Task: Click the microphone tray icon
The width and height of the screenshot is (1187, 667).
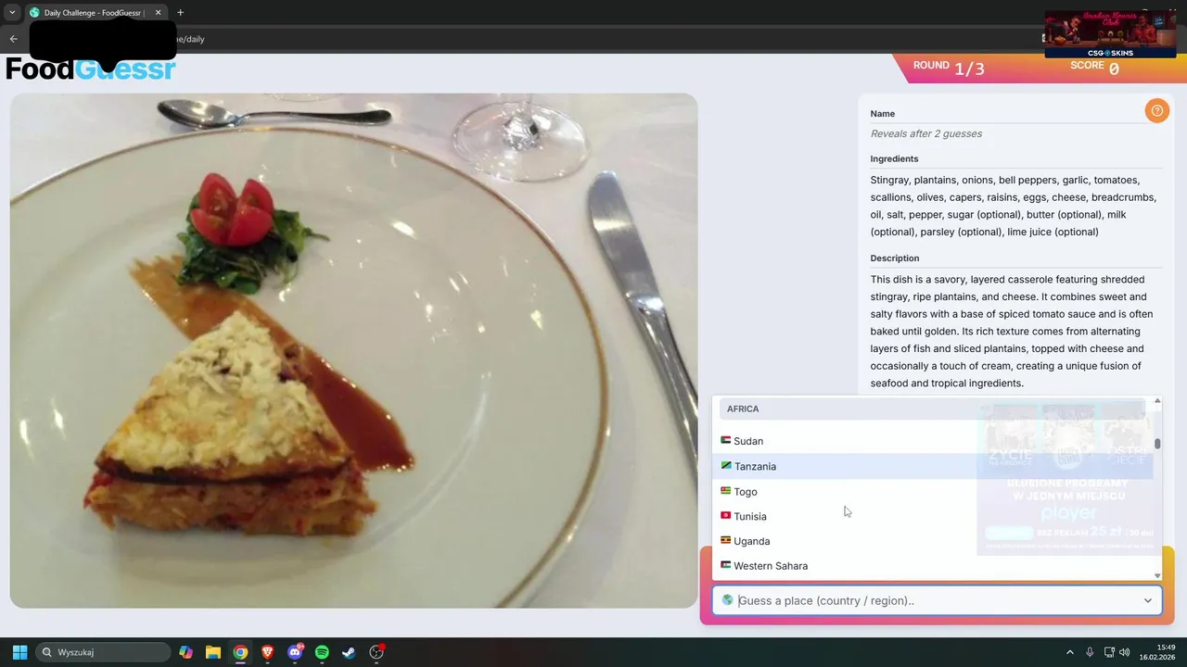Action: [1090, 652]
